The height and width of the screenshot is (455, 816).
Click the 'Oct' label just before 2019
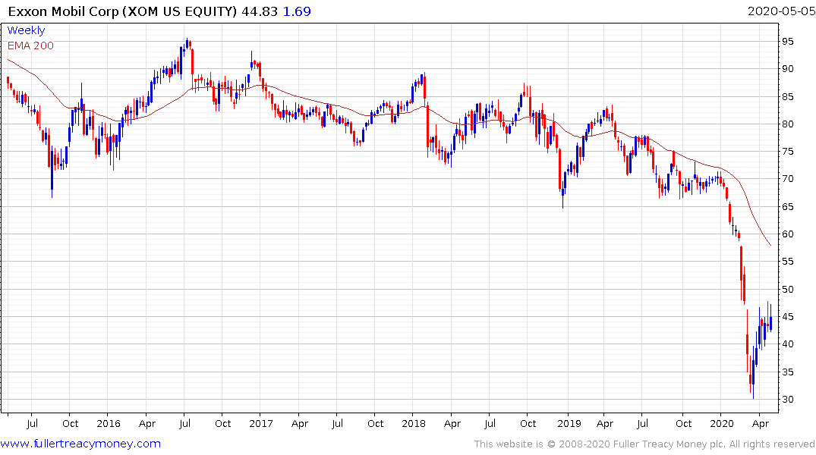tap(528, 424)
